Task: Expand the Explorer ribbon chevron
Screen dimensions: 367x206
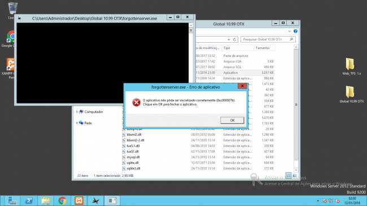Action: click(x=290, y=32)
